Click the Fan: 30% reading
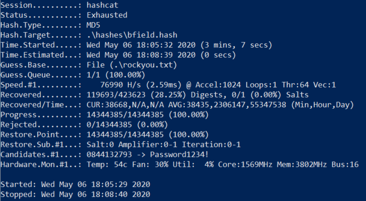 [x=150, y=164]
